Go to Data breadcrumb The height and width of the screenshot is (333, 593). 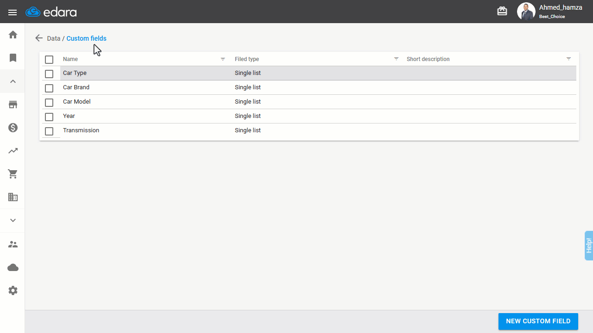tap(54, 38)
